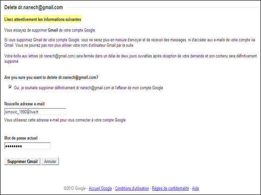Viewport: 261px width, 195px height.
Task: Click the Supprimer Gmail button
Action: pyautogui.click(x=22, y=161)
